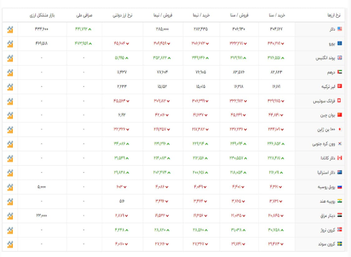This screenshot has width=351, height=257.
Task: Open the chart icon for the Swiss franc row
Action: [10, 101]
